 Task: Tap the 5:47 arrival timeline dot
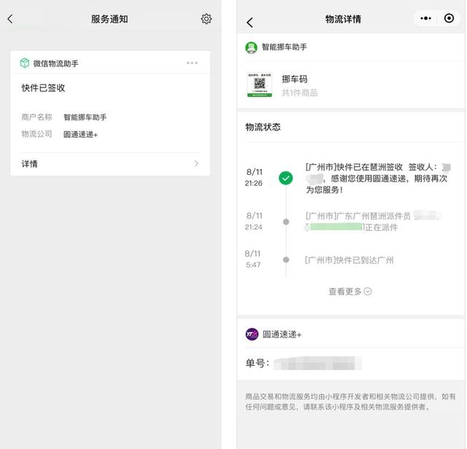(286, 259)
